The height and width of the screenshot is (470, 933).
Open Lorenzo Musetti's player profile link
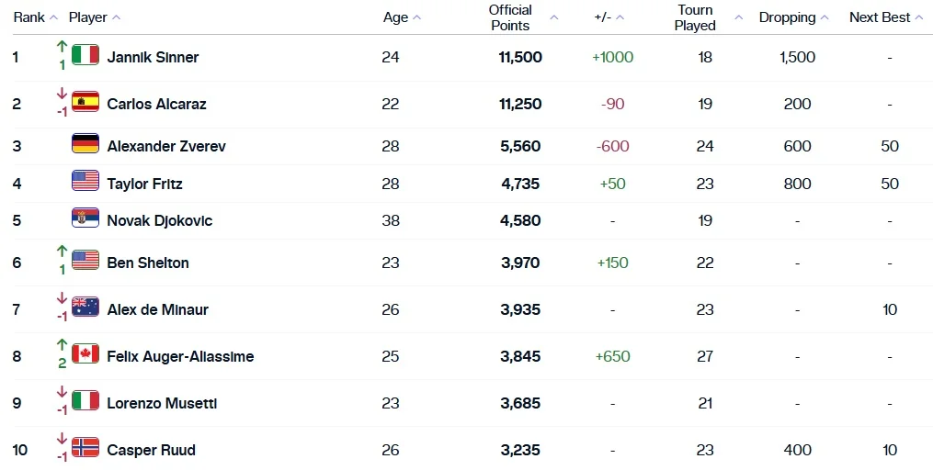point(162,403)
